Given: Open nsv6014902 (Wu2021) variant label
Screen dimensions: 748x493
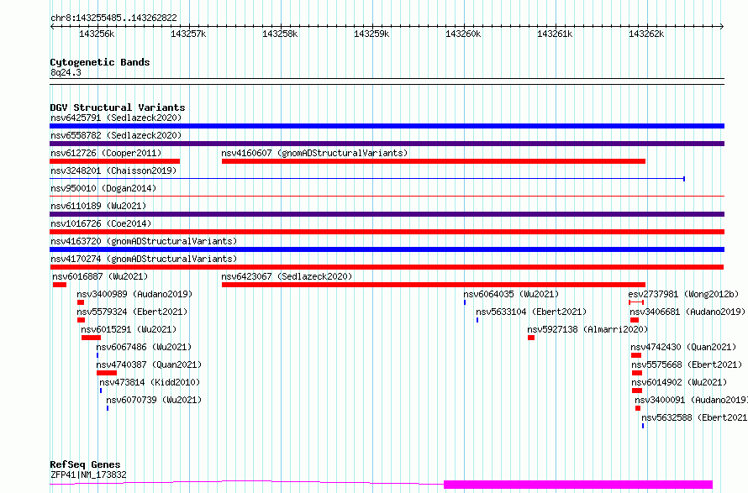Looking at the screenshot, I should (x=679, y=382).
